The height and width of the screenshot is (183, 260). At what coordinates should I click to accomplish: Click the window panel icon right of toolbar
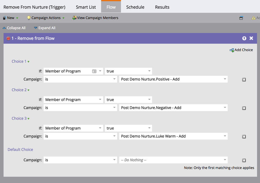(x=241, y=18)
